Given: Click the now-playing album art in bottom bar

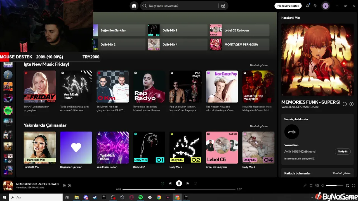Looking at the screenshot, I should 8,186.
